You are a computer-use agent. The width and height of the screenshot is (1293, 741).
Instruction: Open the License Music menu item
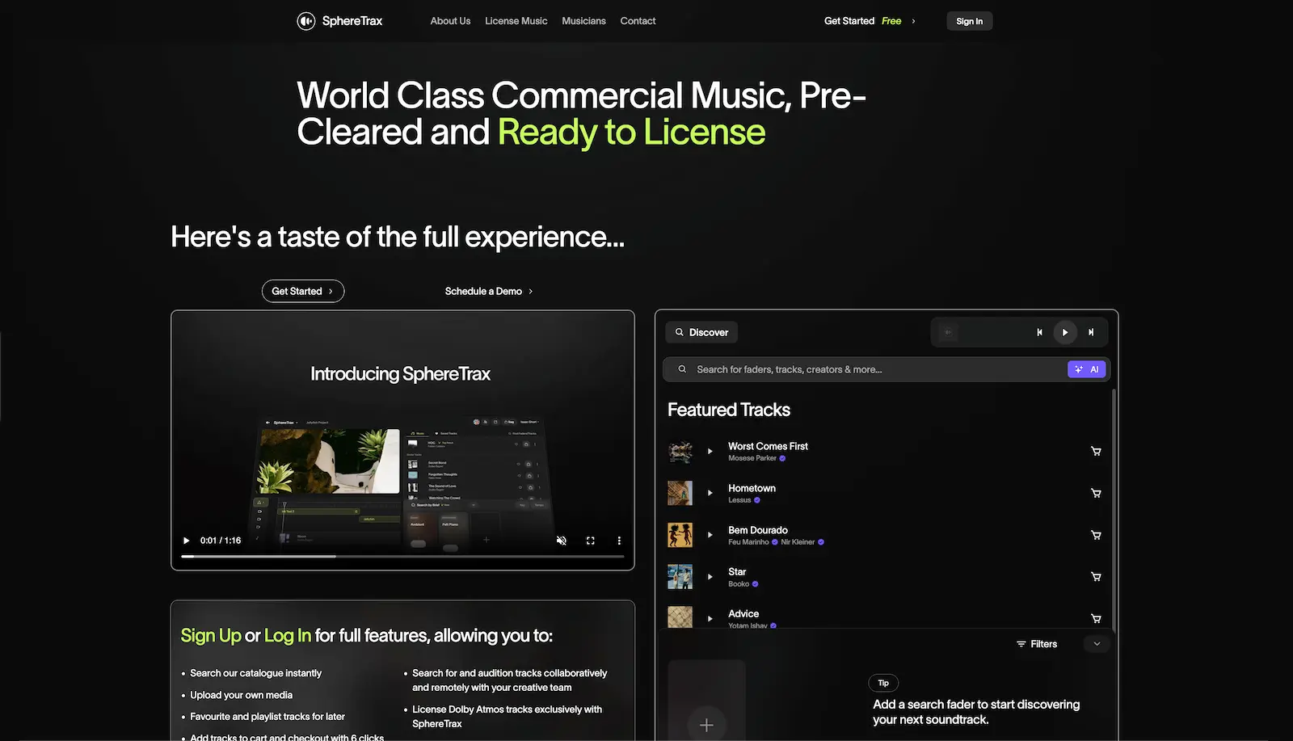coord(516,21)
